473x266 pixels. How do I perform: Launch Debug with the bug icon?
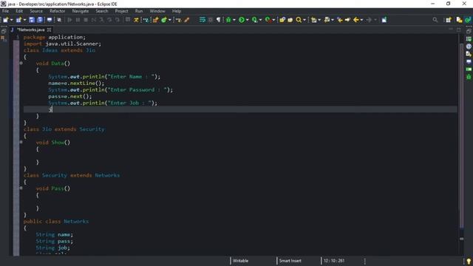tap(228, 20)
